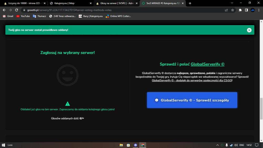Viewport: 263px width, 148px height.
Task: Close the Katujemy.eu Sklep tab
Action: pyautogui.click(x=90, y=3)
